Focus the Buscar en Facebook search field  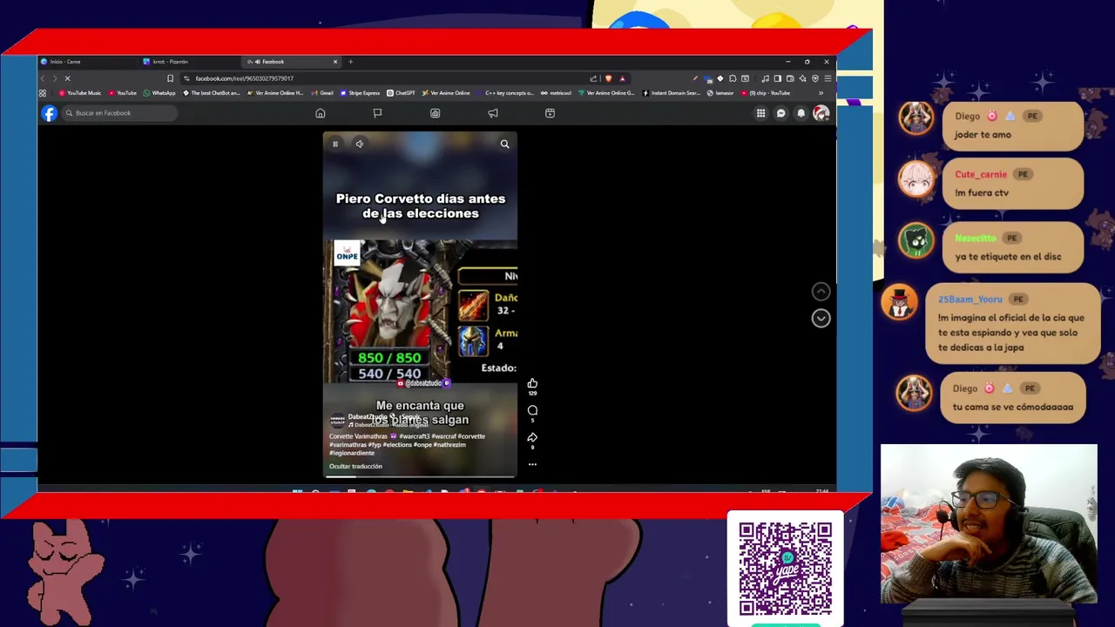pyautogui.click(x=119, y=113)
